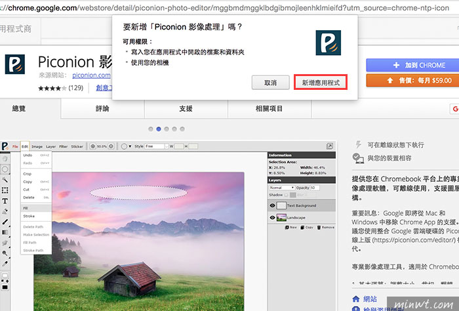Click the black background color swatch
This screenshot has width=459, height=311.
click(5, 287)
